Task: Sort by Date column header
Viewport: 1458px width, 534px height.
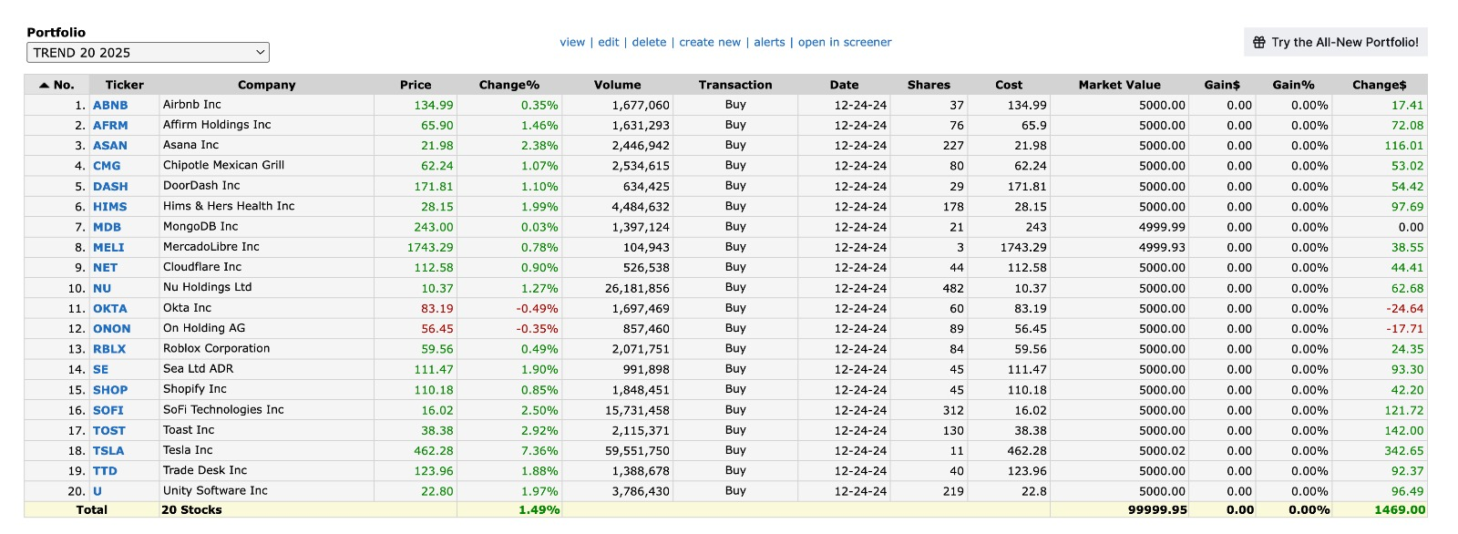Action: click(x=845, y=85)
